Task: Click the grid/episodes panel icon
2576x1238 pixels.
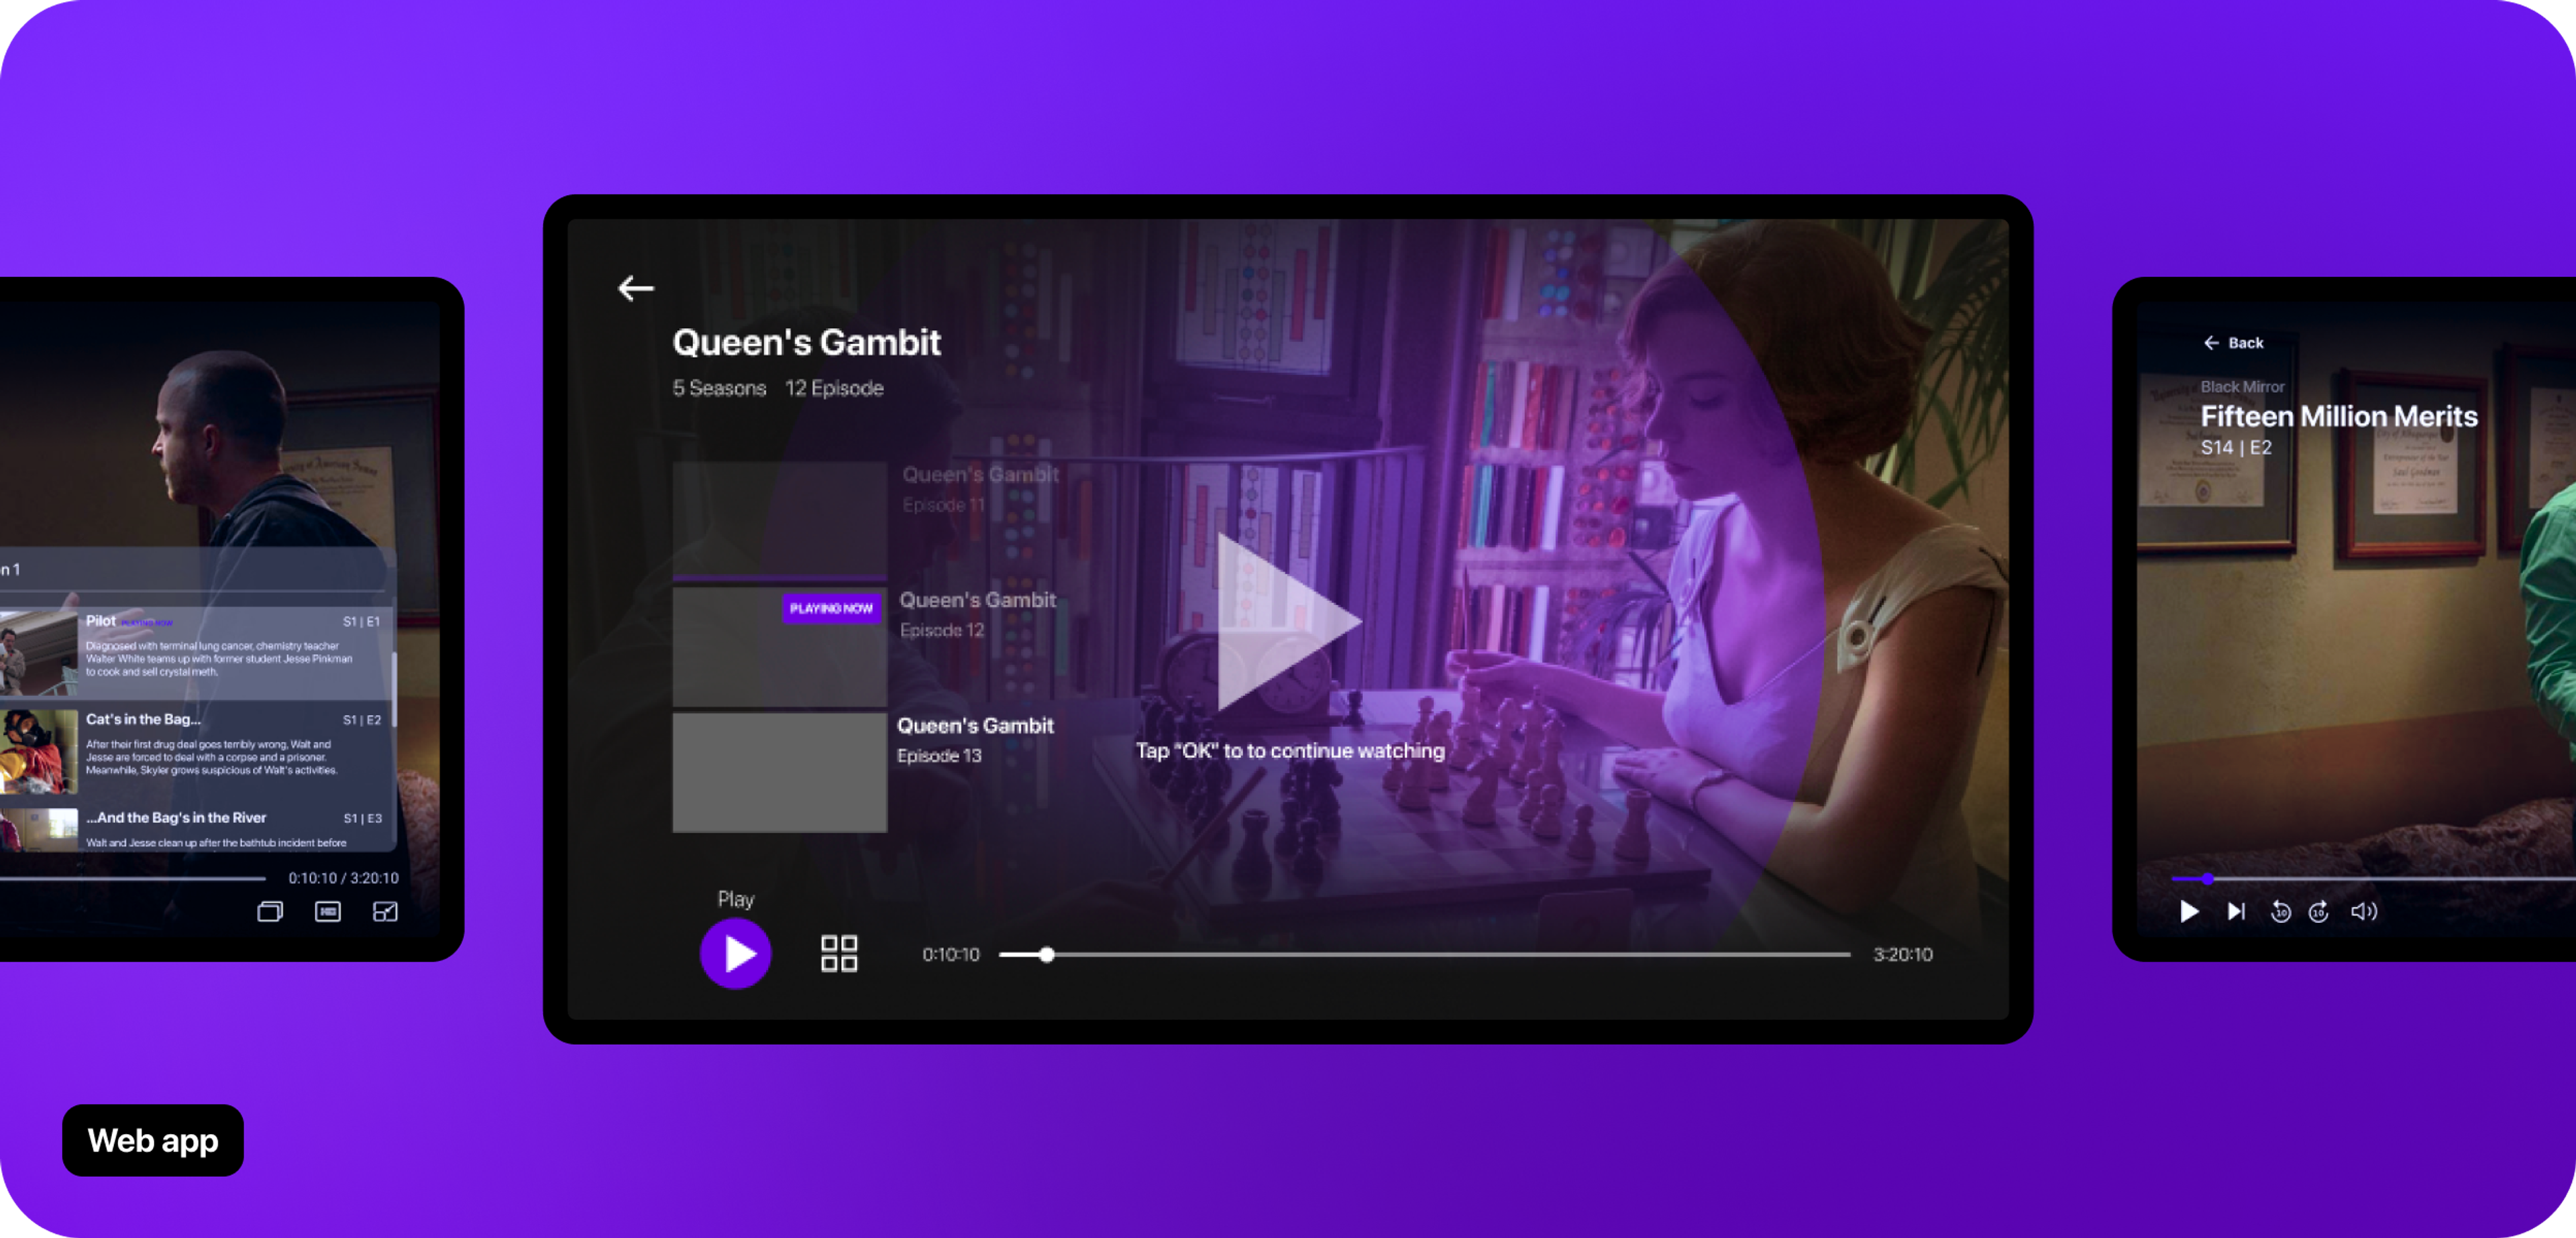Action: coord(837,952)
